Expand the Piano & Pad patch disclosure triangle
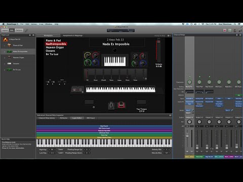This screenshot has height=182, width=243. pyautogui.click(x=5, y=45)
